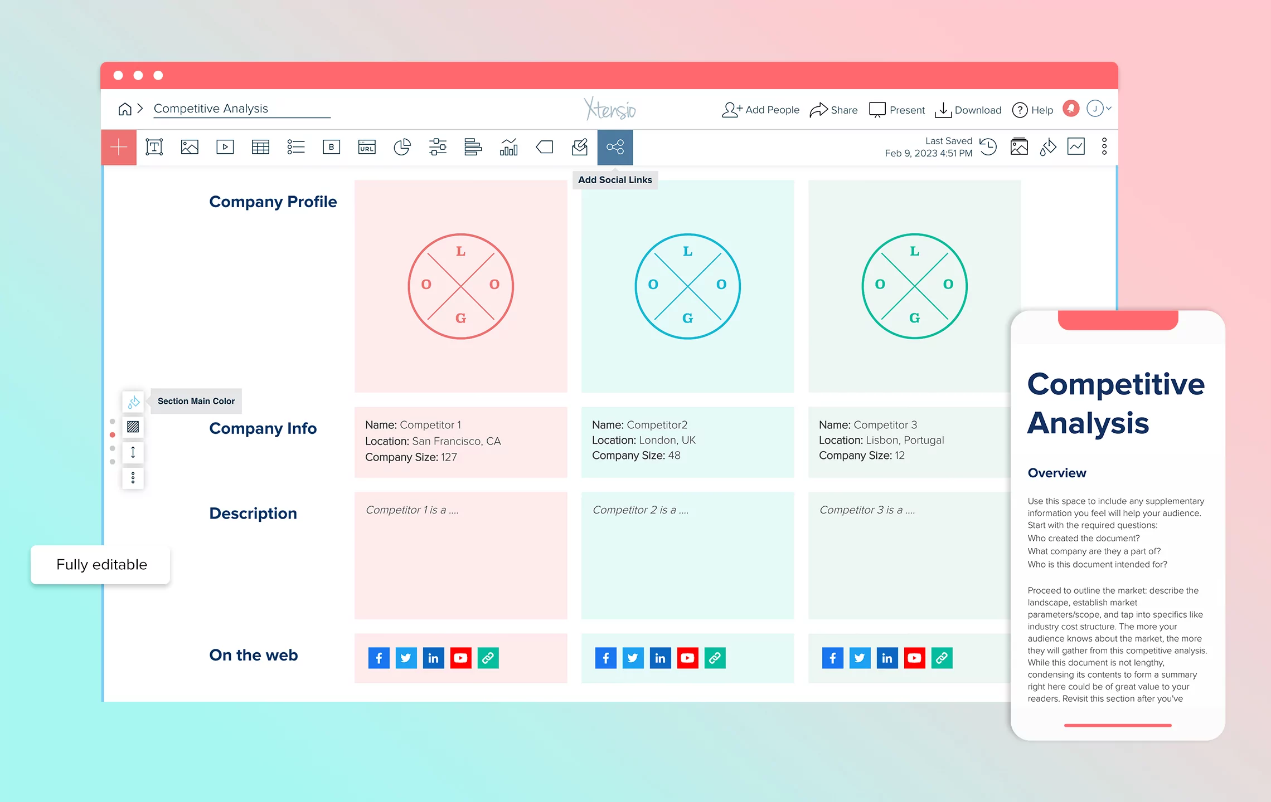Open version history via the clock icon
Viewport: 1271px width, 802px height.
pos(988,147)
